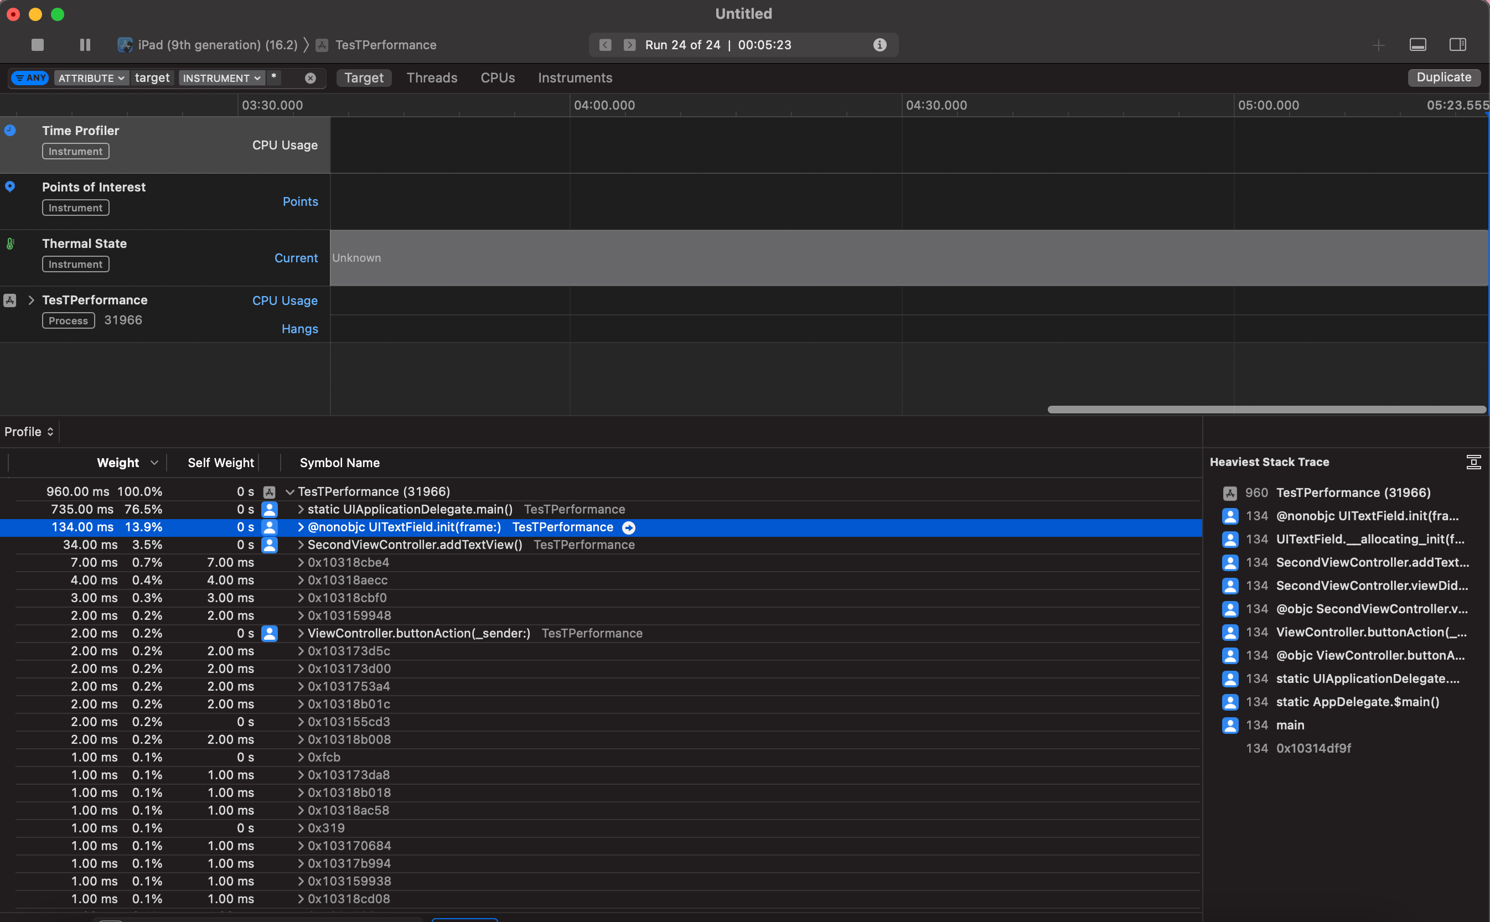
Task: Click the 04:00.000 timeline ruler mark
Action: pos(604,105)
